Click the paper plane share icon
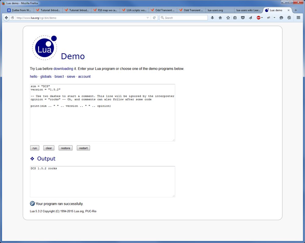 point(250,18)
